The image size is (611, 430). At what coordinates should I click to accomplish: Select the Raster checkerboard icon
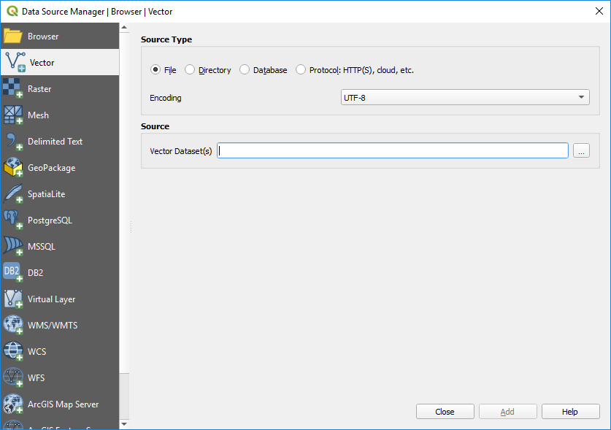pyautogui.click(x=13, y=88)
